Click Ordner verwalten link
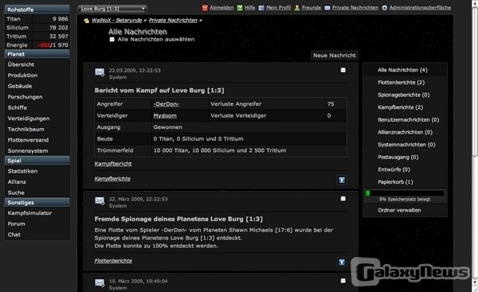The image size is (478, 292). 399,210
